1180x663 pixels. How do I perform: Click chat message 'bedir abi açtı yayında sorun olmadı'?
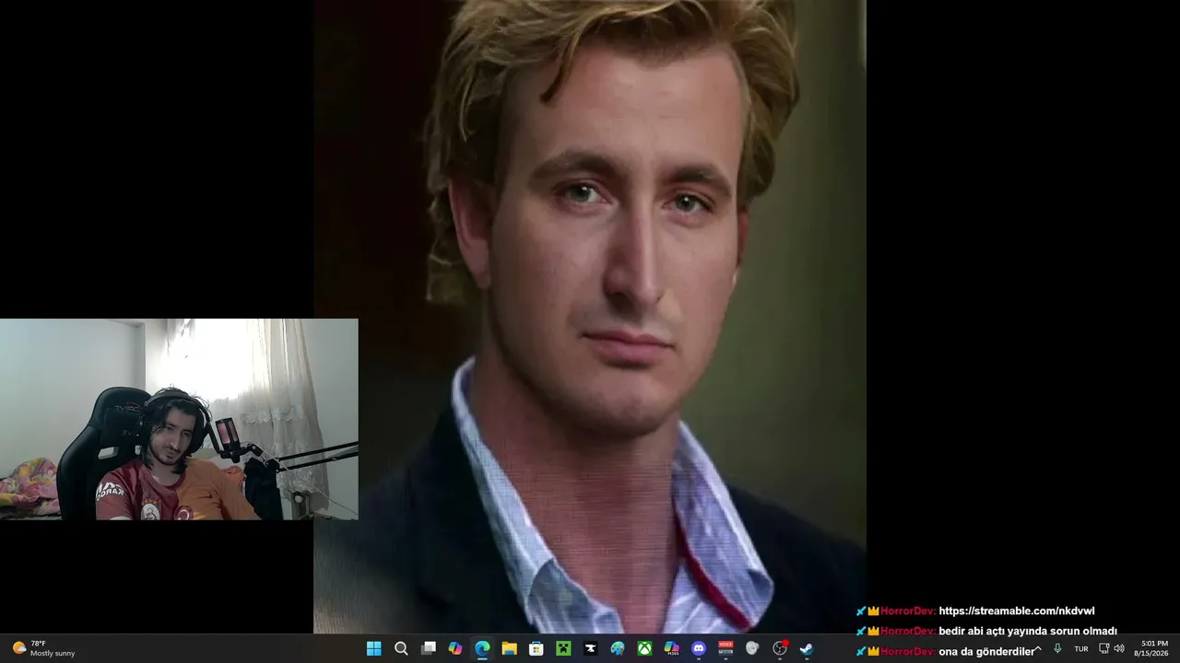coord(1028,631)
